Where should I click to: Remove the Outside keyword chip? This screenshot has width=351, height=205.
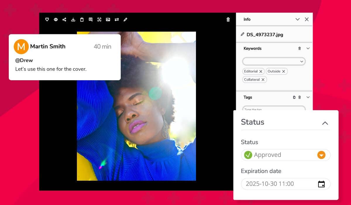(283, 71)
